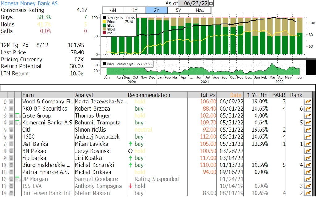Click the red %Sell legend swatch

pyautogui.click(x=104, y=33)
